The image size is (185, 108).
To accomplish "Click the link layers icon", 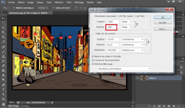I will (x=149, y=106).
